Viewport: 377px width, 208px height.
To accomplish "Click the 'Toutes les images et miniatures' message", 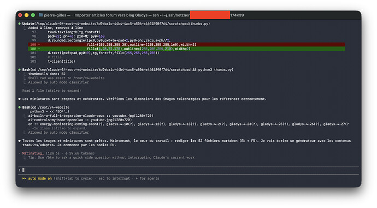I will pos(186,143).
